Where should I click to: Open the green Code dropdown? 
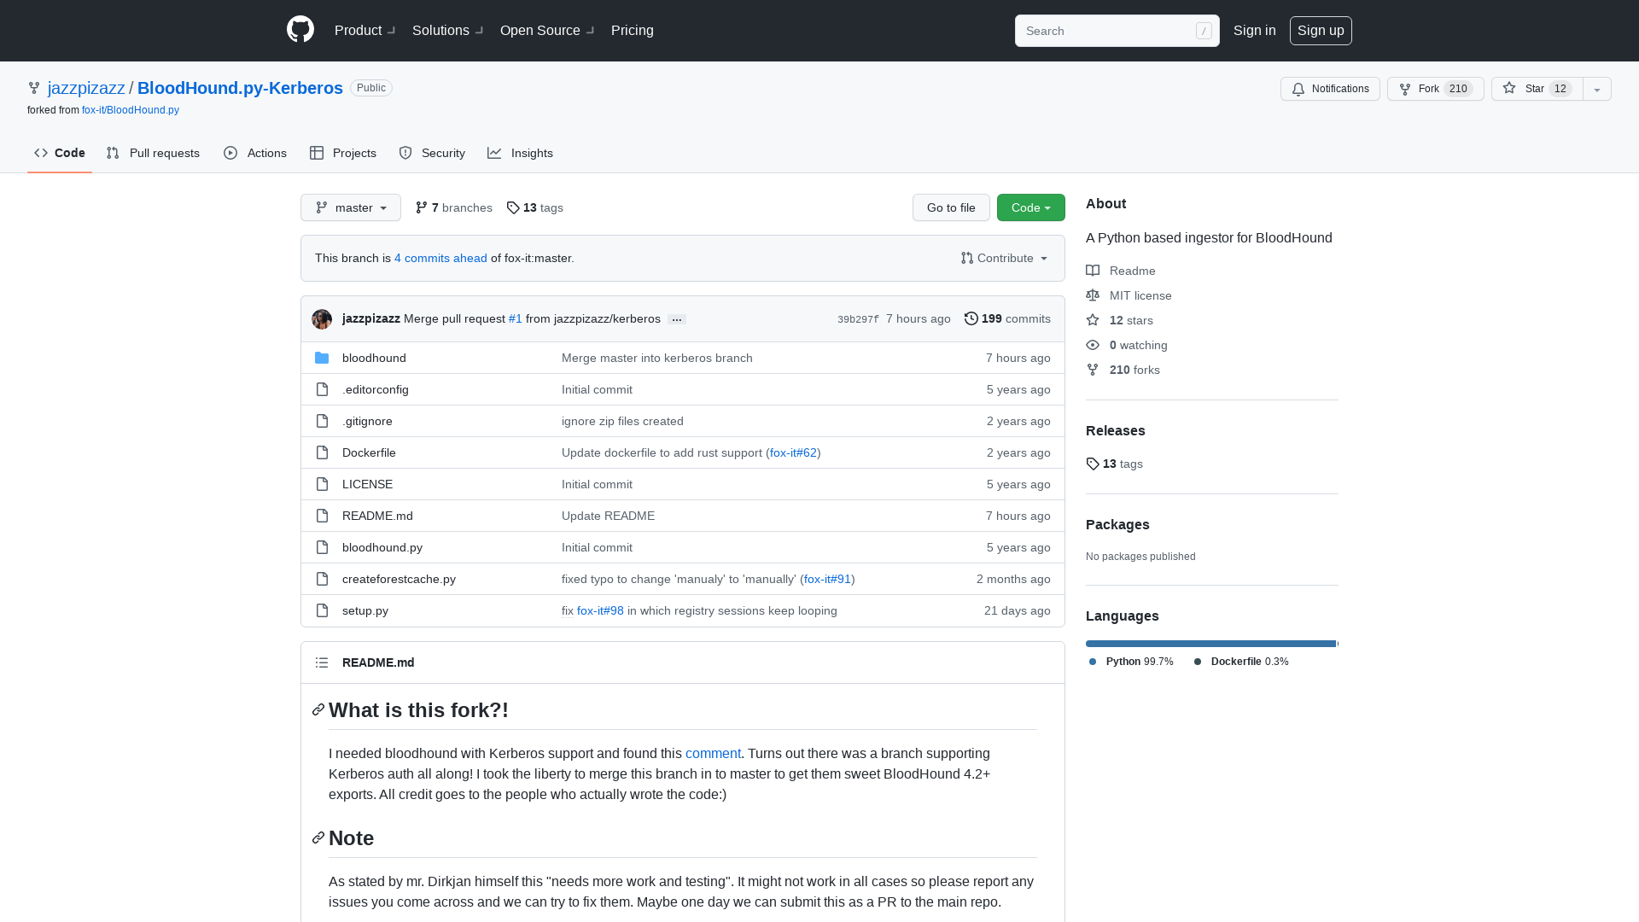coord(1030,207)
